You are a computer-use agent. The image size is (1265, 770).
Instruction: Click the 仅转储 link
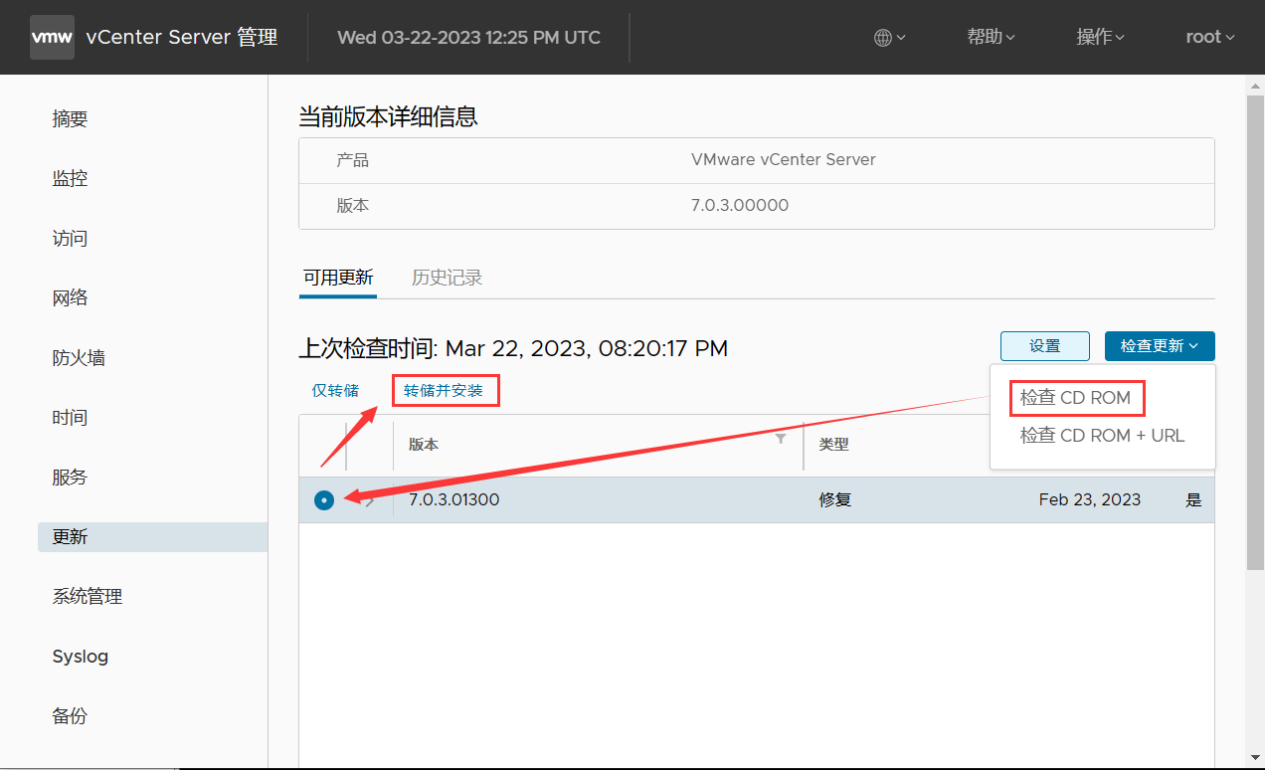click(335, 391)
